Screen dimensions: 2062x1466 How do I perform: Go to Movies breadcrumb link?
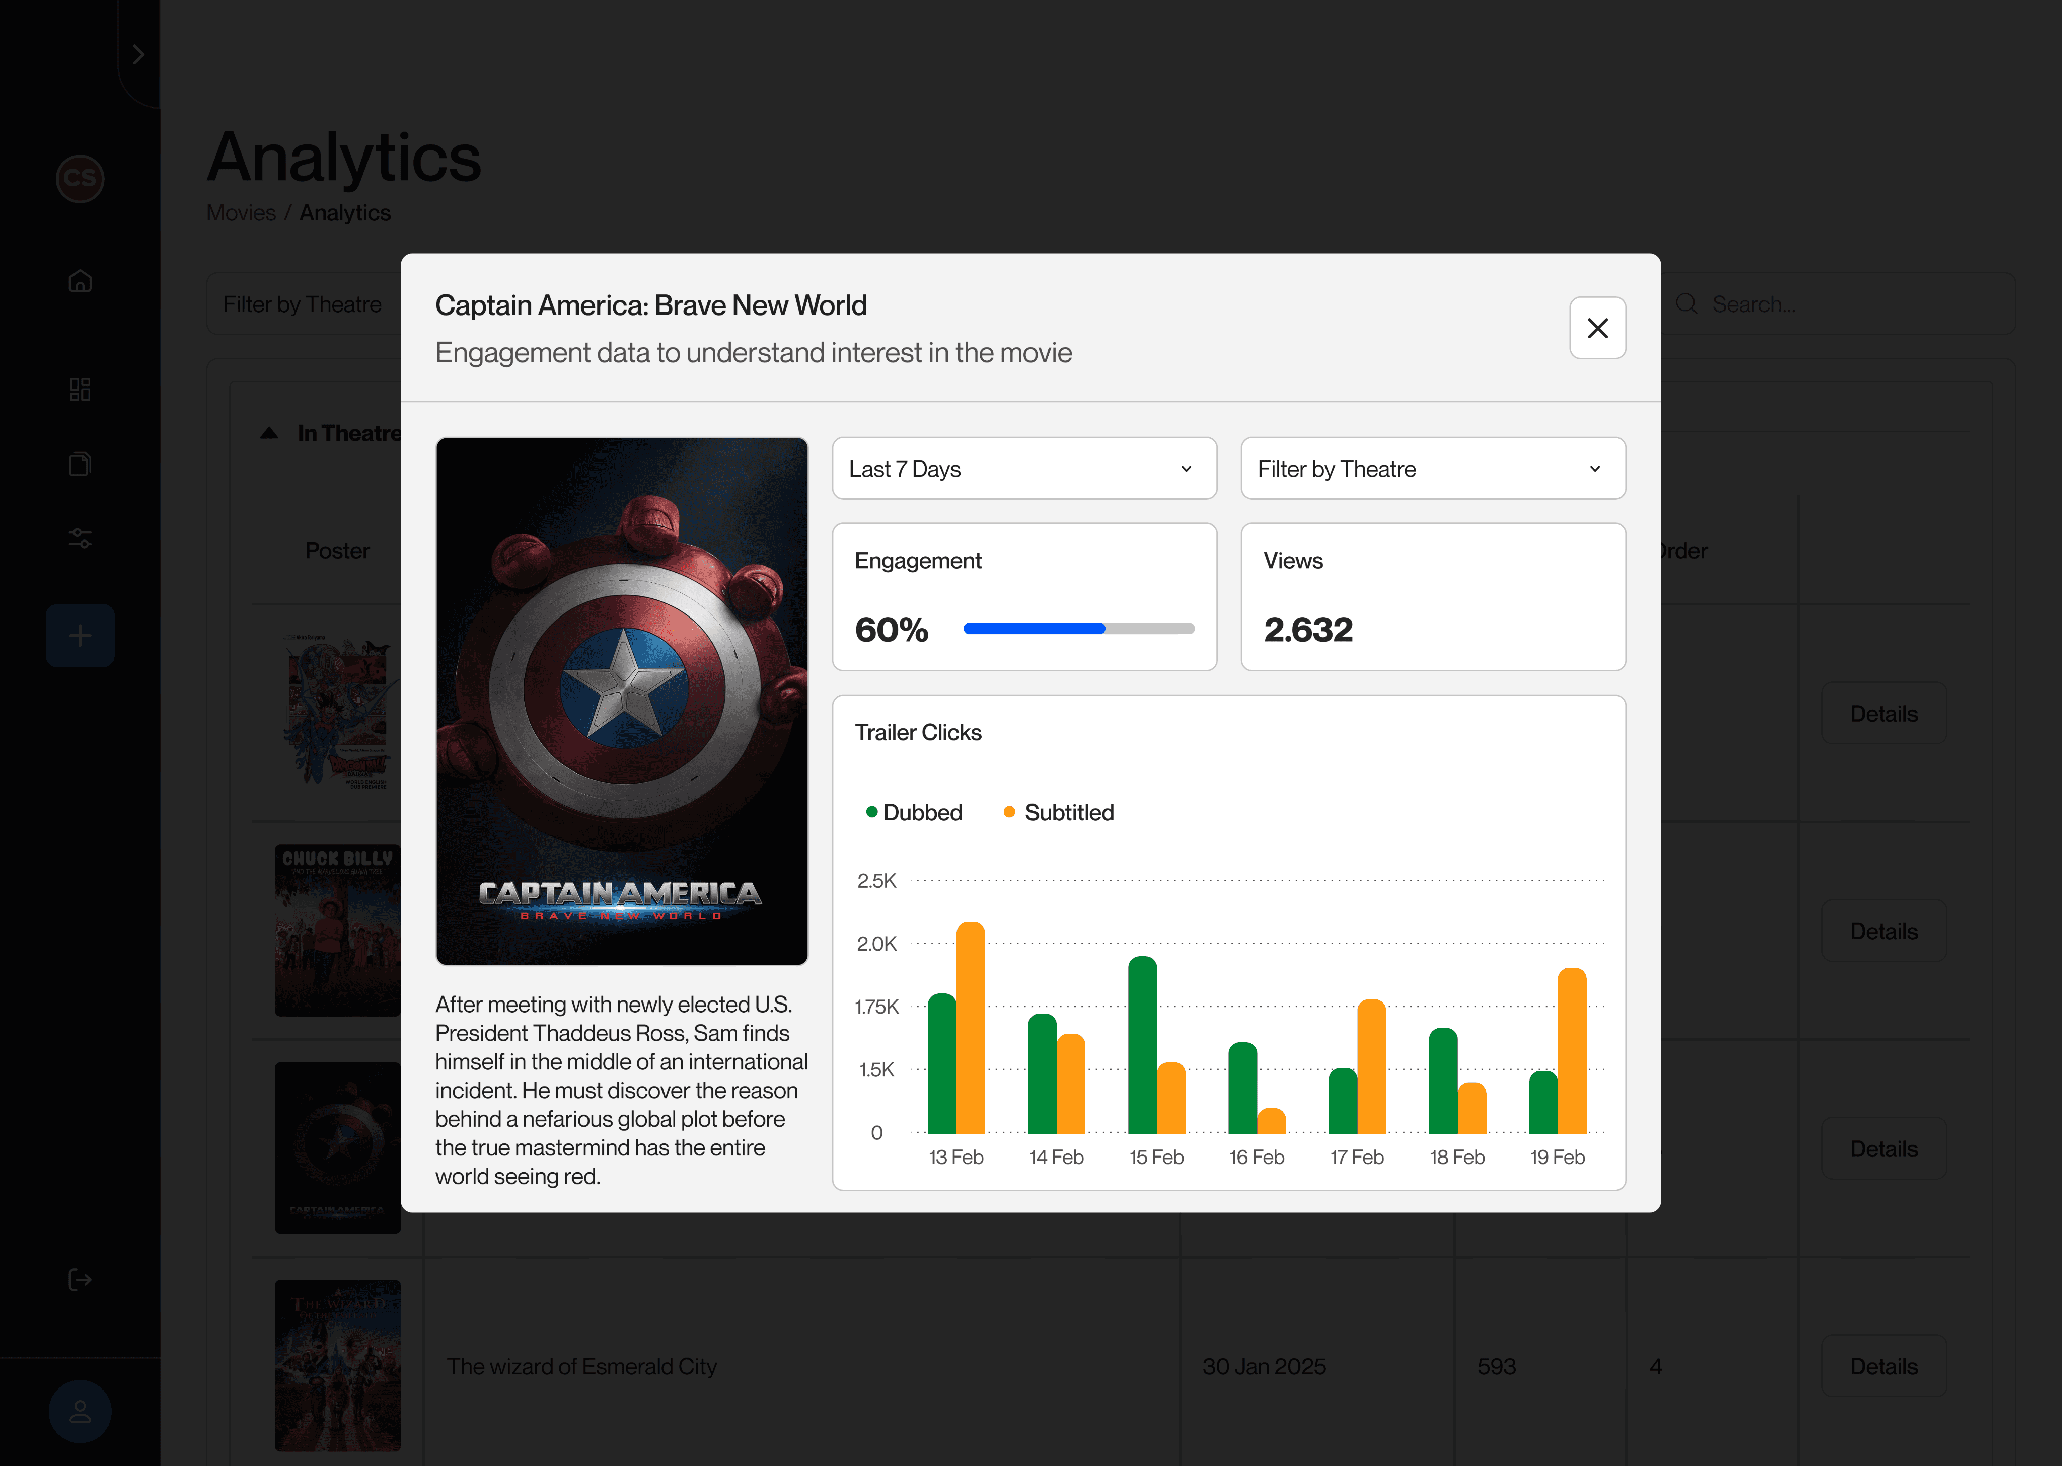[241, 213]
